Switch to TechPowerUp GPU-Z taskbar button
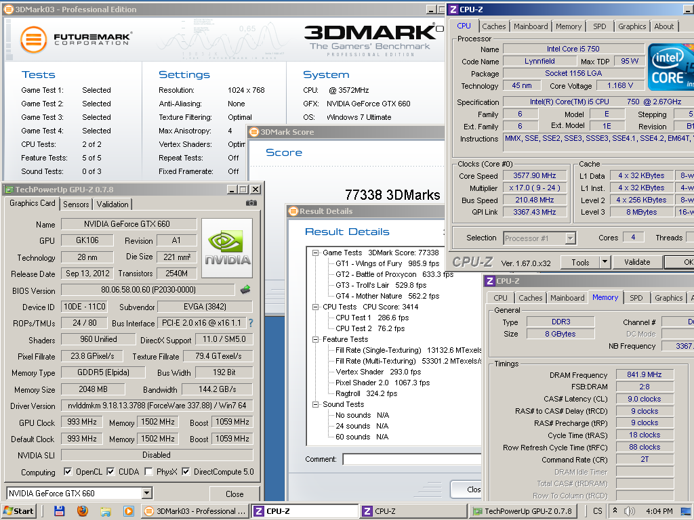 [523, 511]
